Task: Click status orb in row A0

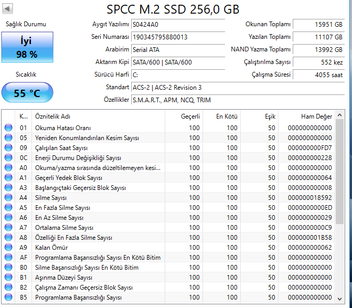Action: tap(8, 167)
